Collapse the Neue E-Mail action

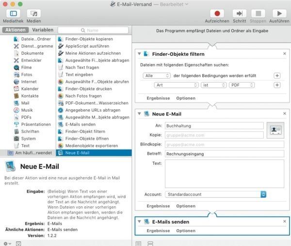pyautogui.click(x=139, y=114)
